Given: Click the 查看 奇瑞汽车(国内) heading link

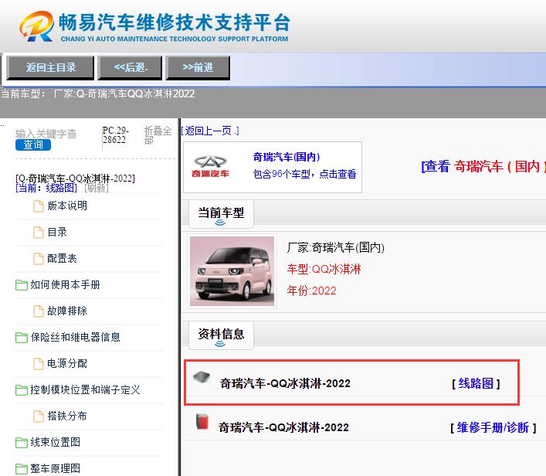Looking at the screenshot, I should pyautogui.click(x=483, y=166).
